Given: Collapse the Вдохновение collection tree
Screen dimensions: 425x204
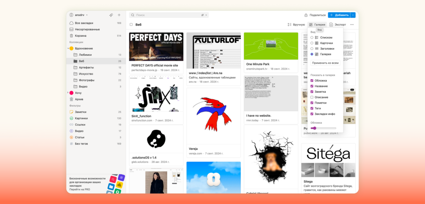Looking at the screenshot, I should click(68, 49).
